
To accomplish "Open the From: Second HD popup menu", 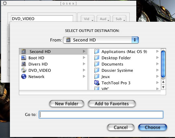I will [x=101, y=40].
